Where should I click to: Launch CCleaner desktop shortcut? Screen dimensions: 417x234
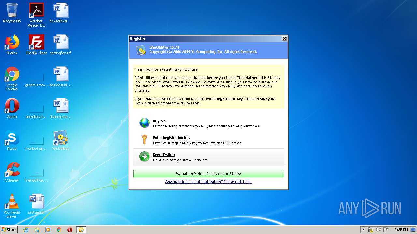tap(12, 172)
